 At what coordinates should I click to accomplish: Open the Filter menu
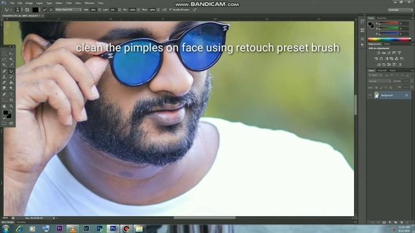coord(69,3)
